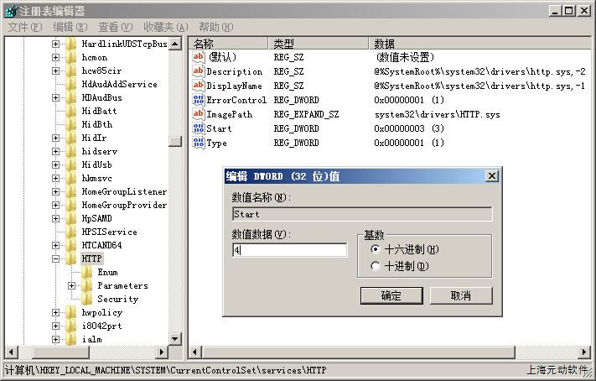Click the Security subkey folder icon
This screenshot has height=381, width=596.
(87, 299)
